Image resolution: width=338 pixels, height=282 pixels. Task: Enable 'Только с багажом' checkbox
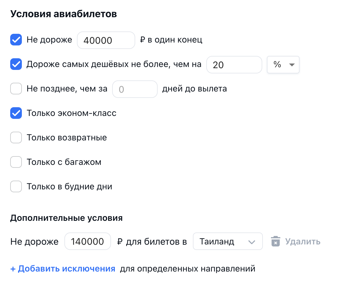[16, 162]
